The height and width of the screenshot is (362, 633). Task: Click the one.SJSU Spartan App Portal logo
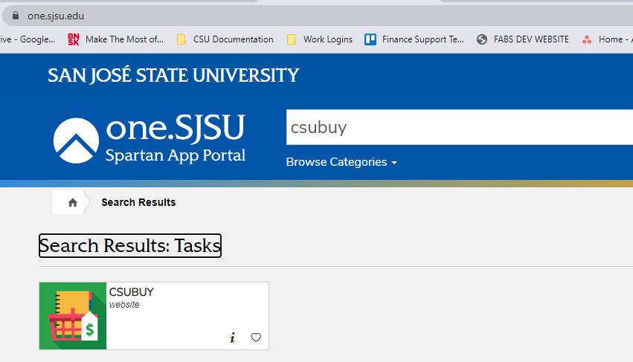[150, 139]
